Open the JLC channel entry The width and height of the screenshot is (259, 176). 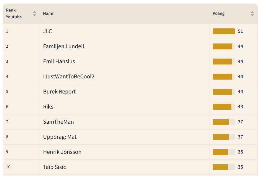[47, 31]
